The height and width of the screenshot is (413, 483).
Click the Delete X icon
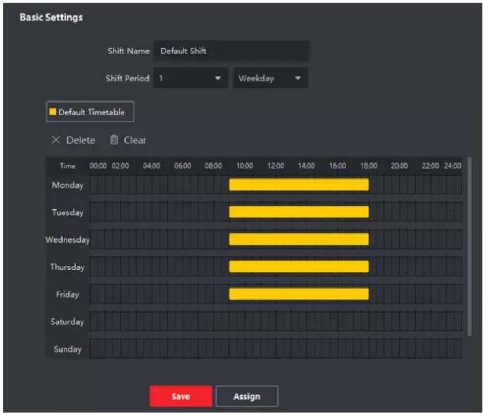pos(56,140)
